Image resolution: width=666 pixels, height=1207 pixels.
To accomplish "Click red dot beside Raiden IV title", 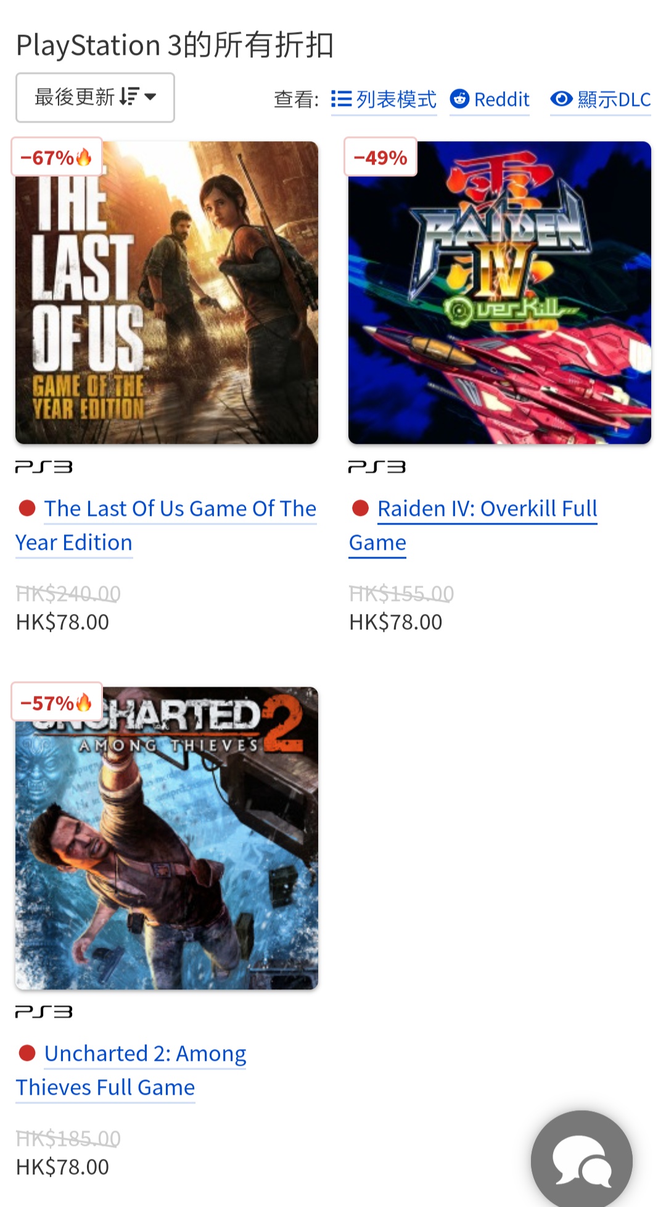I will point(360,508).
